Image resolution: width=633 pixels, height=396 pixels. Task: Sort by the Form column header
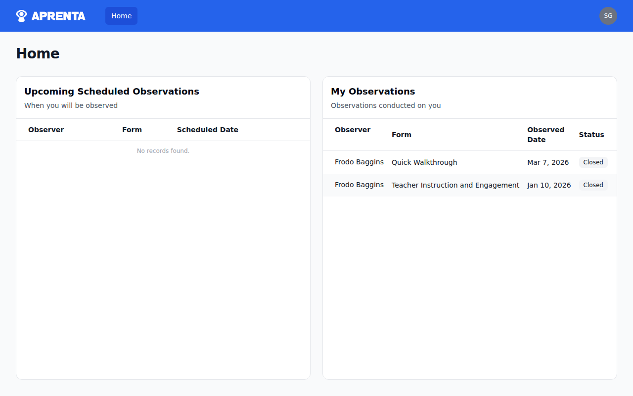(401, 135)
